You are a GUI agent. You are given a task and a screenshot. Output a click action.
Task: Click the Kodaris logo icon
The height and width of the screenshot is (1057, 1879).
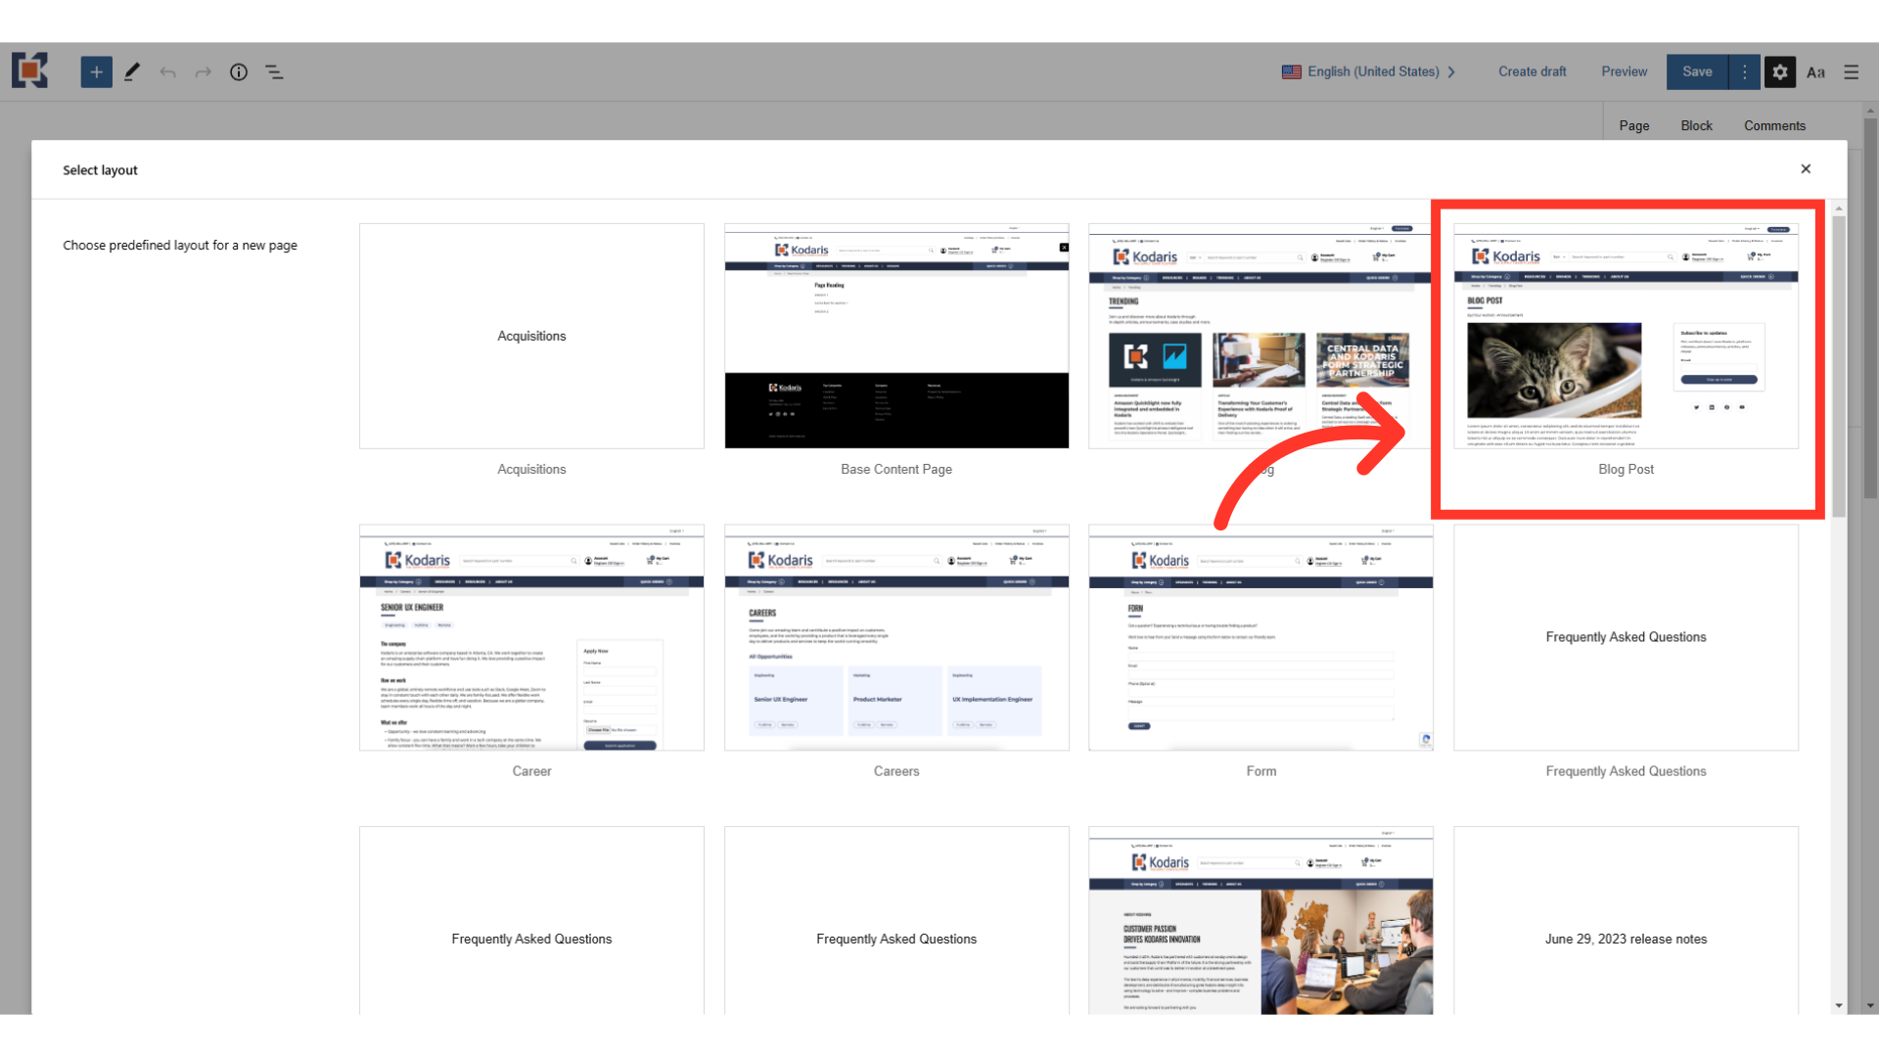(29, 70)
